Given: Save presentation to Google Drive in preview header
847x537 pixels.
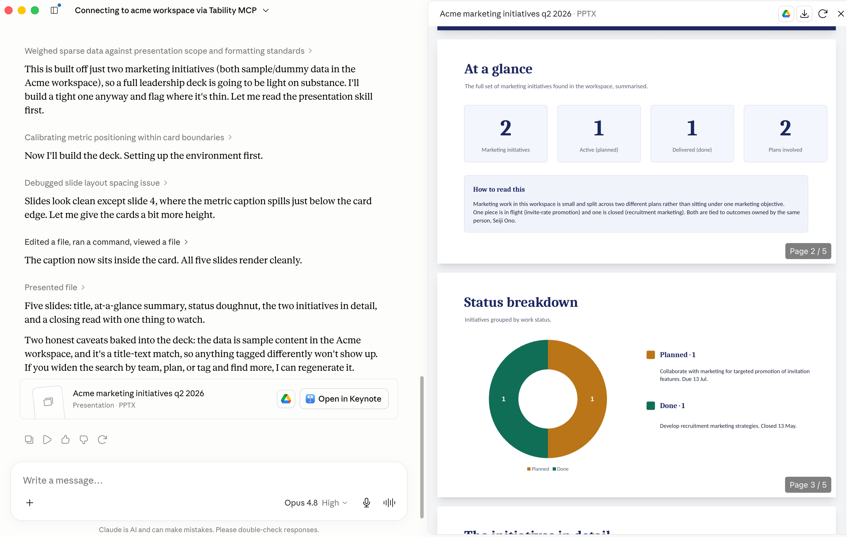Looking at the screenshot, I should click(x=786, y=14).
